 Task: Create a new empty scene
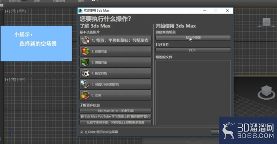pyautogui.click(x=193, y=38)
